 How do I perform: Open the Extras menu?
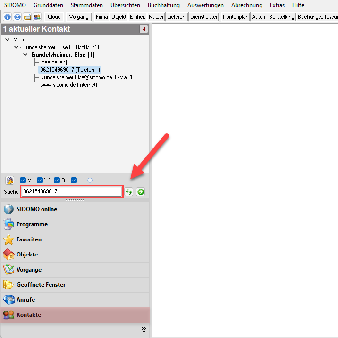point(278,5)
